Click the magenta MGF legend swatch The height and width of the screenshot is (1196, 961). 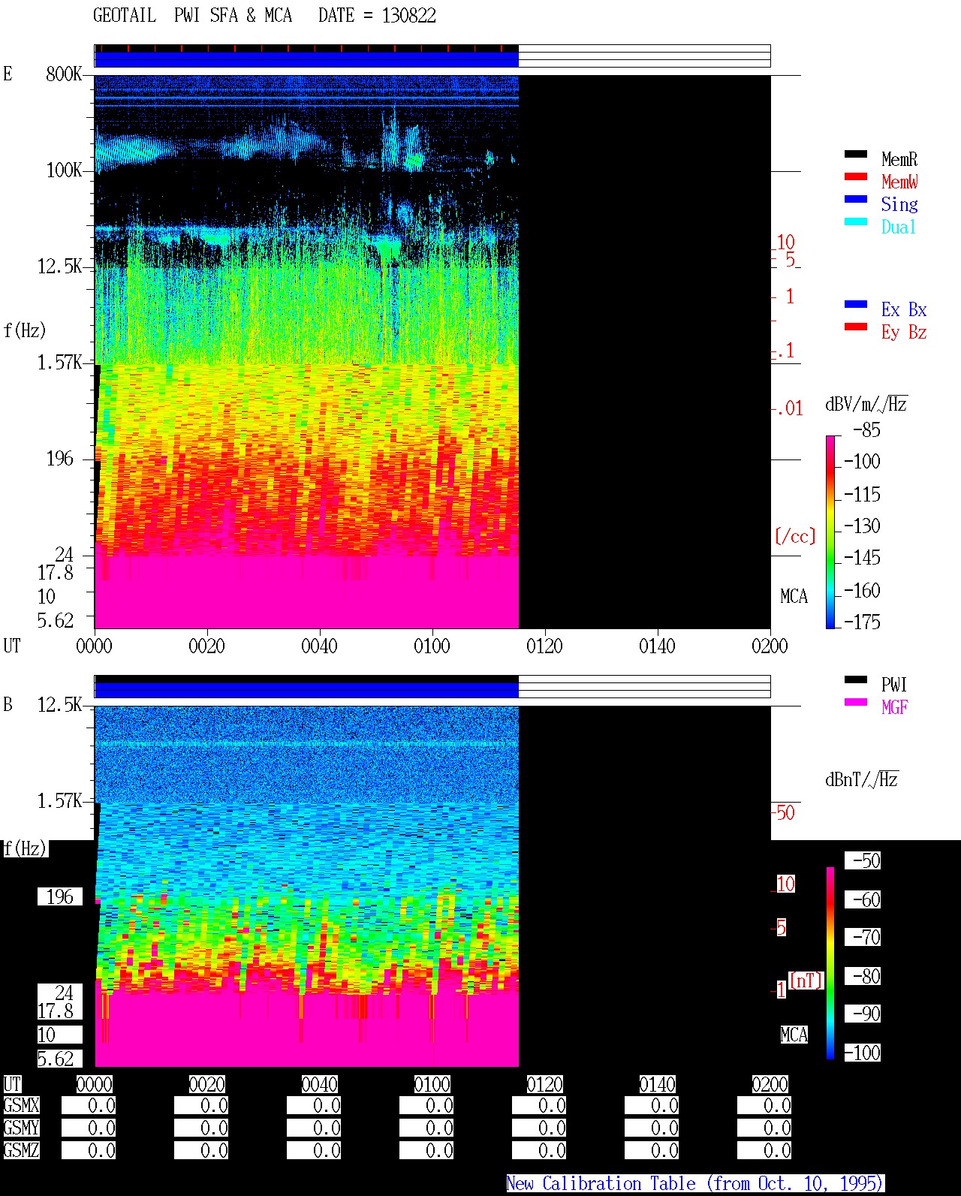click(x=856, y=702)
